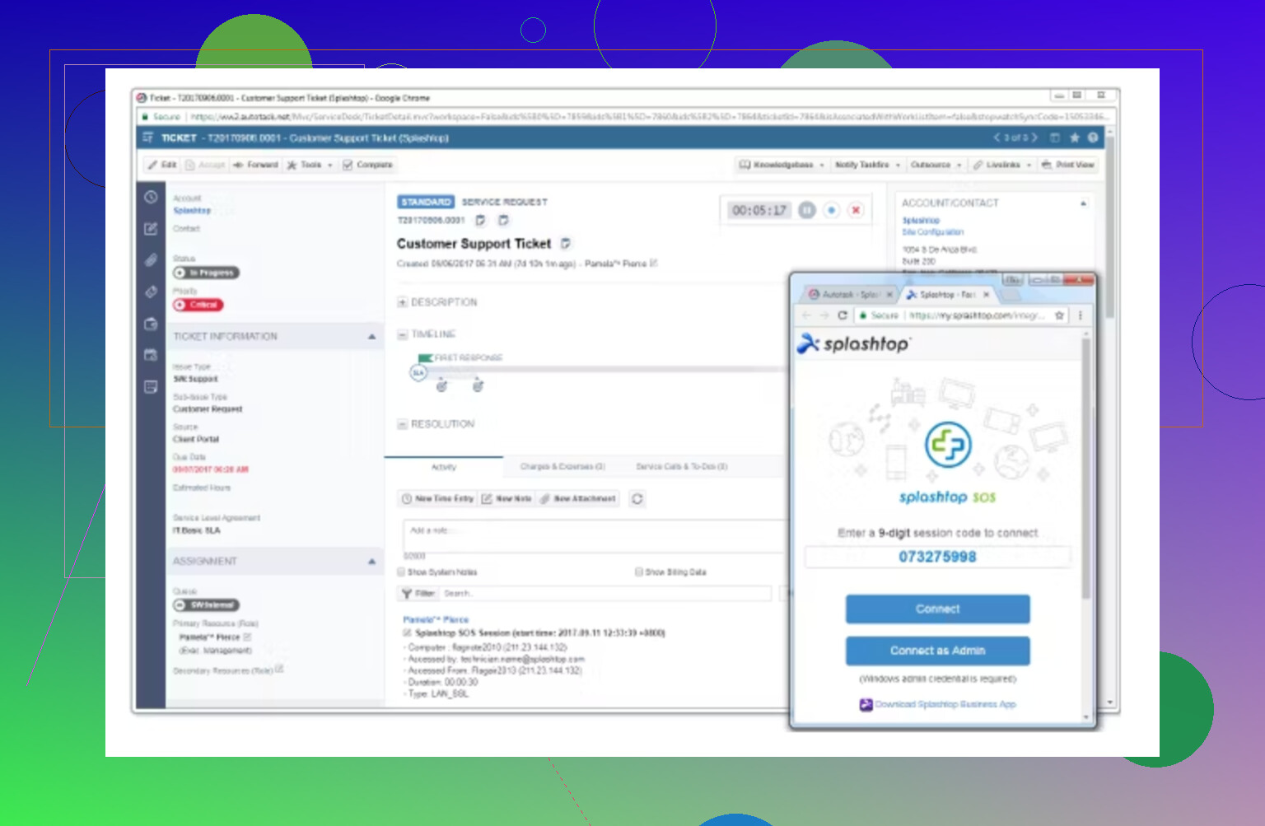Open the Download Splashtop Business App link
The width and height of the screenshot is (1265, 826).
[945, 704]
